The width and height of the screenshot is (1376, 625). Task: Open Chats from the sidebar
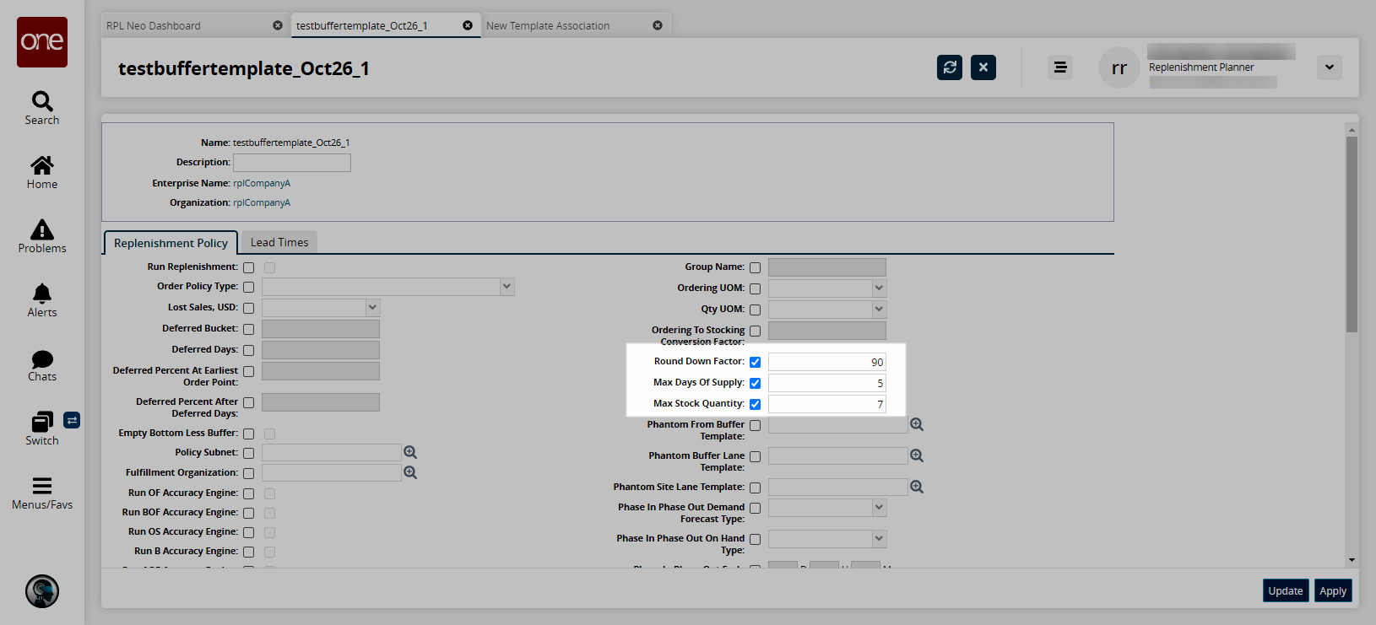click(x=41, y=359)
